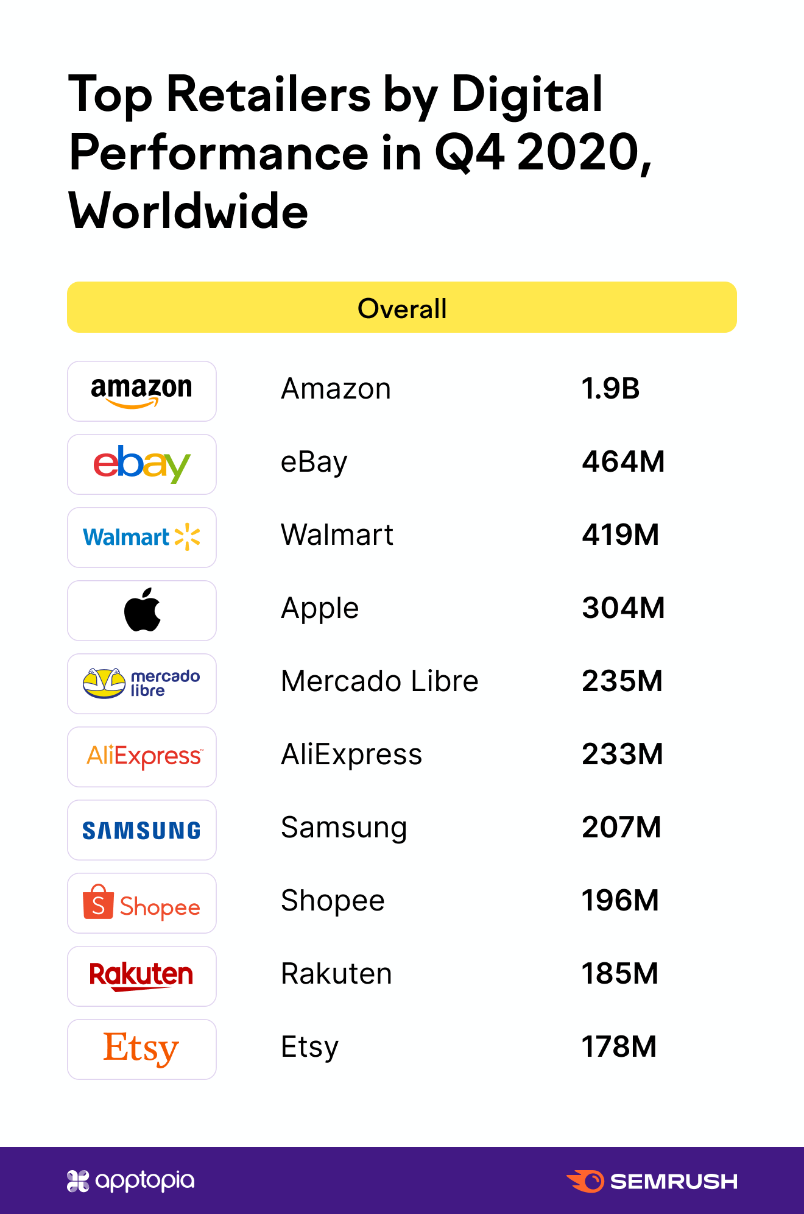Click the Amazon logo tile
Screen dimensions: 804x1214
[141, 391]
